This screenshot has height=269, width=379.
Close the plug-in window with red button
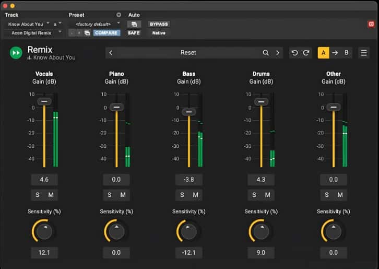[x=5, y=6]
